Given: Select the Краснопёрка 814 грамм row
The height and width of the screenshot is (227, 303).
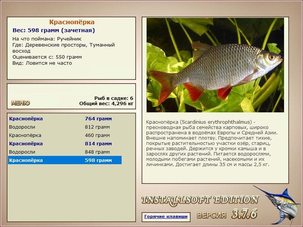Looking at the screenshot, I should click(65, 144).
